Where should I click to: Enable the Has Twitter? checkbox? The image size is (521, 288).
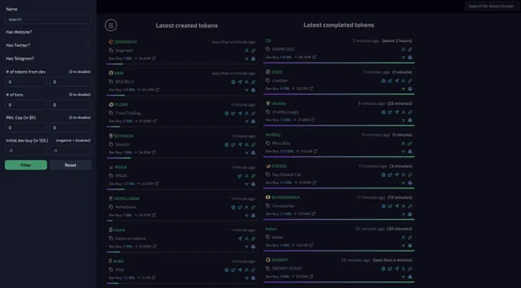(87, 45)
